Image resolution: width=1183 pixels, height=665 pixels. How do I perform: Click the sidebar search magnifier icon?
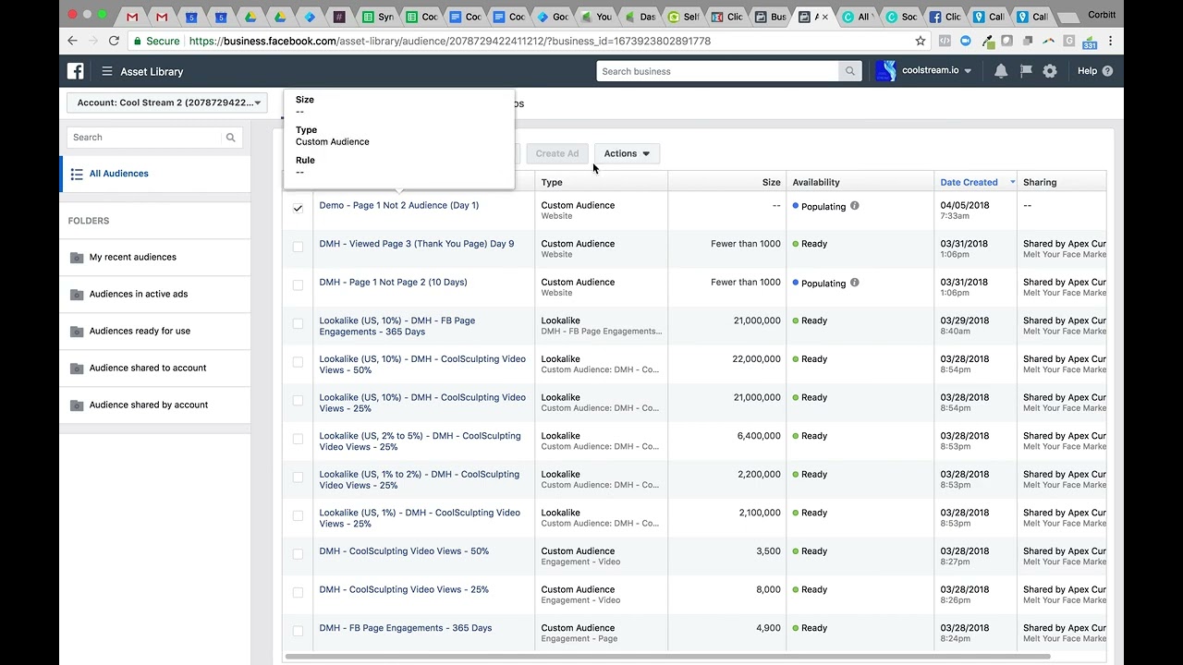(x=230, y=138)
